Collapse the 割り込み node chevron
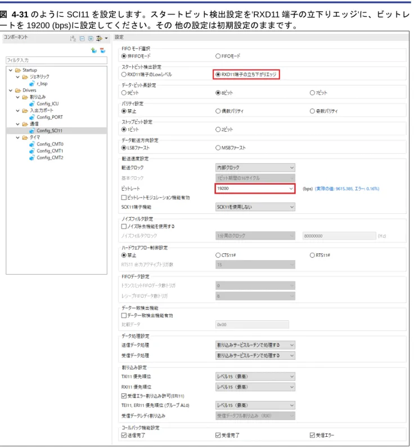 tap(17, 97)
